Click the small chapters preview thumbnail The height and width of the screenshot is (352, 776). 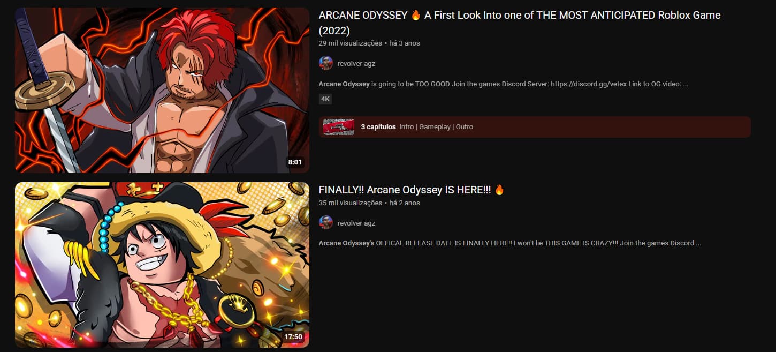[x=339, y=127]
